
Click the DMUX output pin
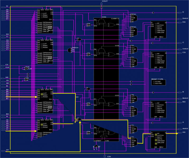tap(185, 18)
